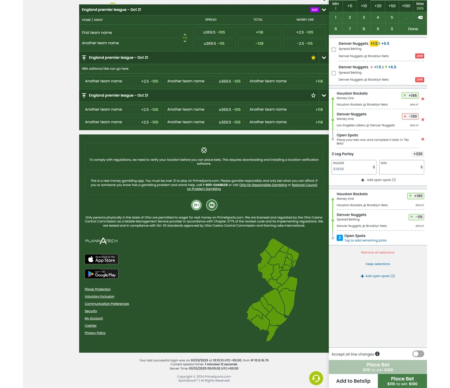Click the RG responsible gaming badge
The width and height of the screenshot is (450, 388).
[x=212, y=205]
